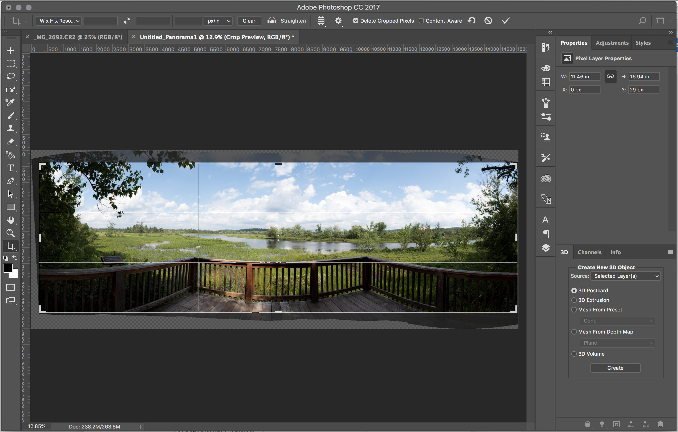This screenshot has width=678, height=432.
Task: Open crop overlay grid options
Action: pos(321,21)
